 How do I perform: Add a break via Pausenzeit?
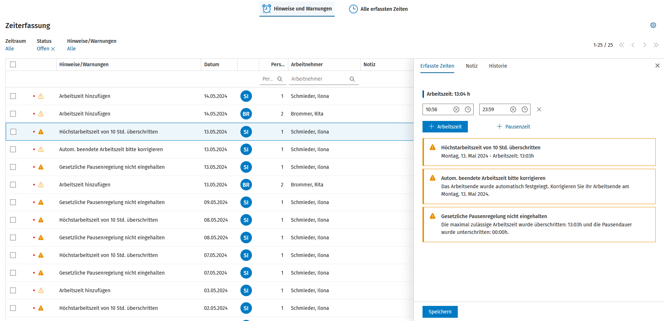tap(514, 127)
